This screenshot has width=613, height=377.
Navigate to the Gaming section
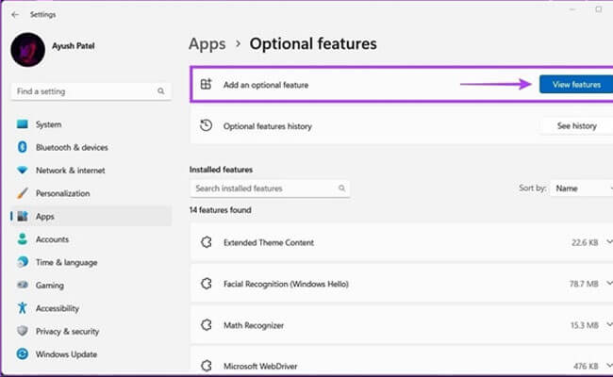[x=50, y=286]
